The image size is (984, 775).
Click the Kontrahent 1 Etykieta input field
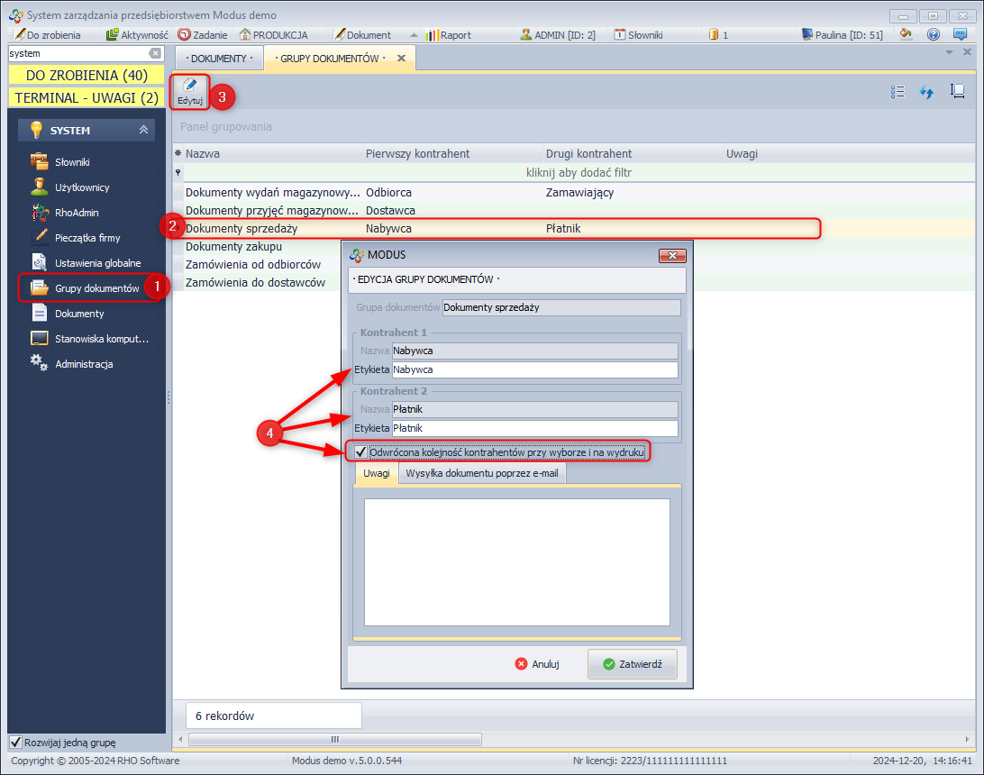(534, 369)
